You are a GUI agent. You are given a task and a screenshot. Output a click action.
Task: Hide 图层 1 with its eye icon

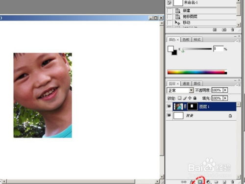click(169, 106)
